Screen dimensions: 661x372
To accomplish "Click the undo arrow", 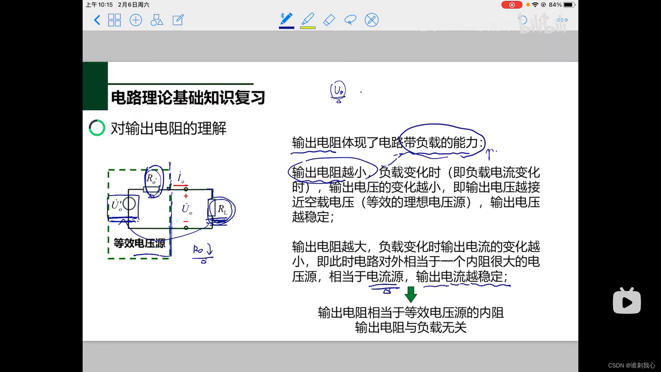I will click(x=523, y=20).
